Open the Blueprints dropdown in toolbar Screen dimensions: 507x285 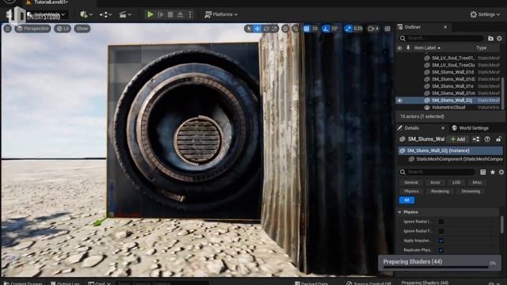point(105,14)
